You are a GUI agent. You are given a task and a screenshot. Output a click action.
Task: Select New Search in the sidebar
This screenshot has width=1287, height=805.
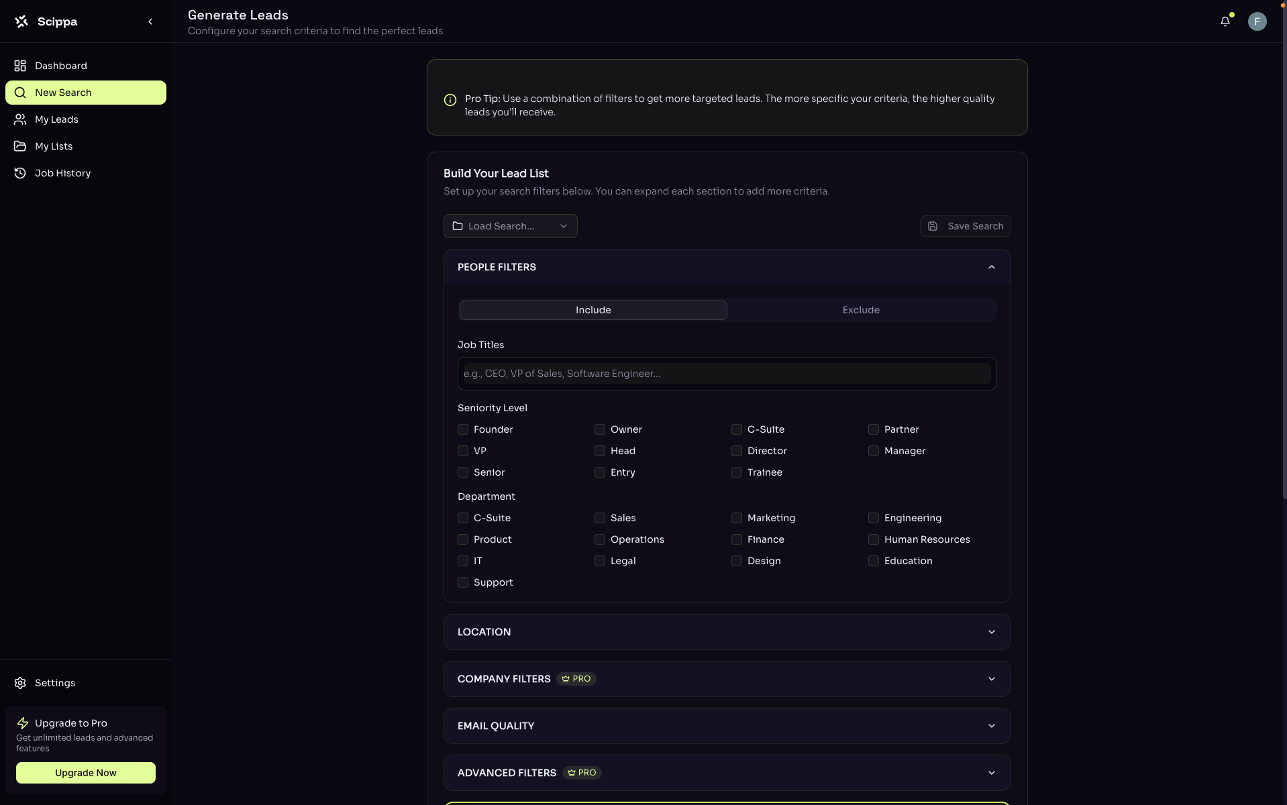click(x=86, y=93)
